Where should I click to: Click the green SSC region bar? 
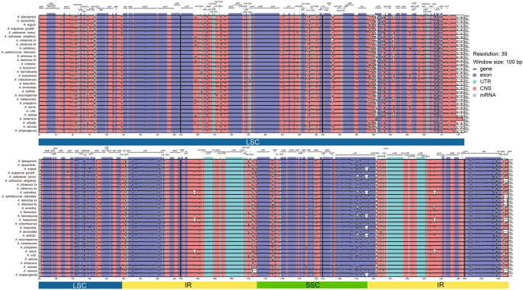312,285
